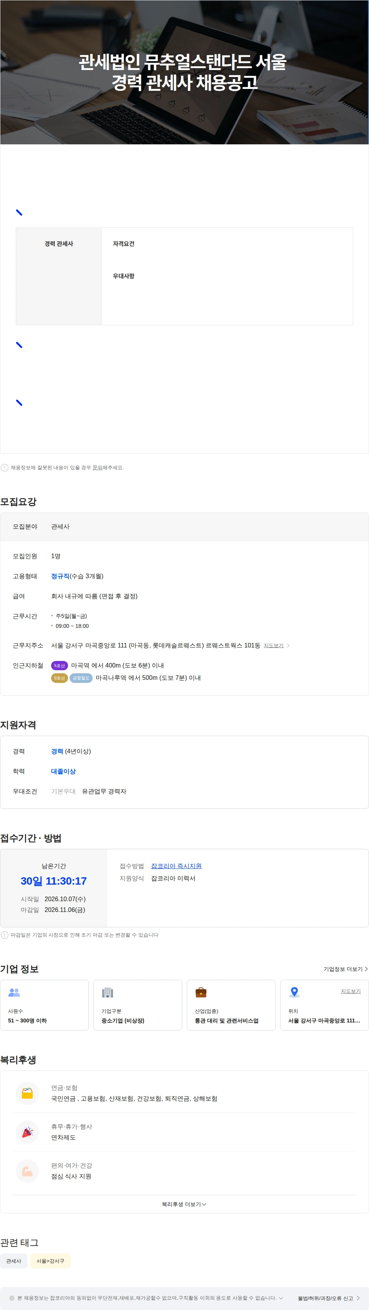Click the 회사 내규에 따름 salary text

coord(95,596)
